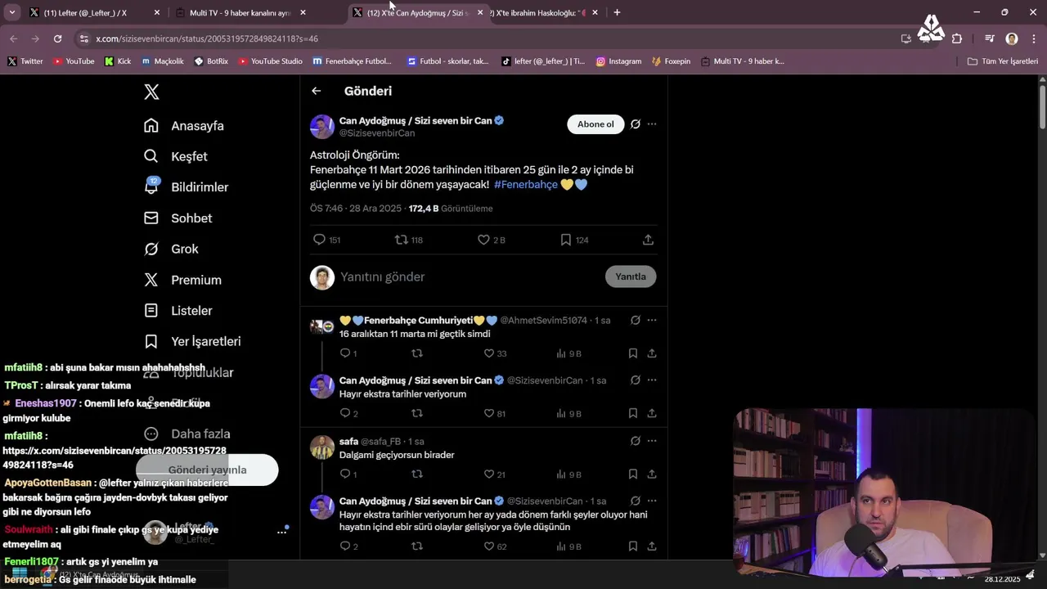Click @AhmetSevim51074 username
The width and height of the screenshot is (1047, 589).
pos(543,320)
